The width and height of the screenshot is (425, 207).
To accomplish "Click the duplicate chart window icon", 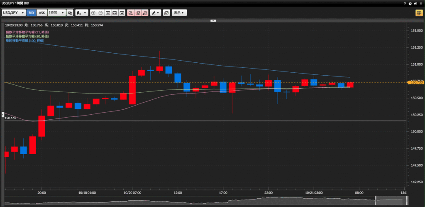I will pos(166,13).
